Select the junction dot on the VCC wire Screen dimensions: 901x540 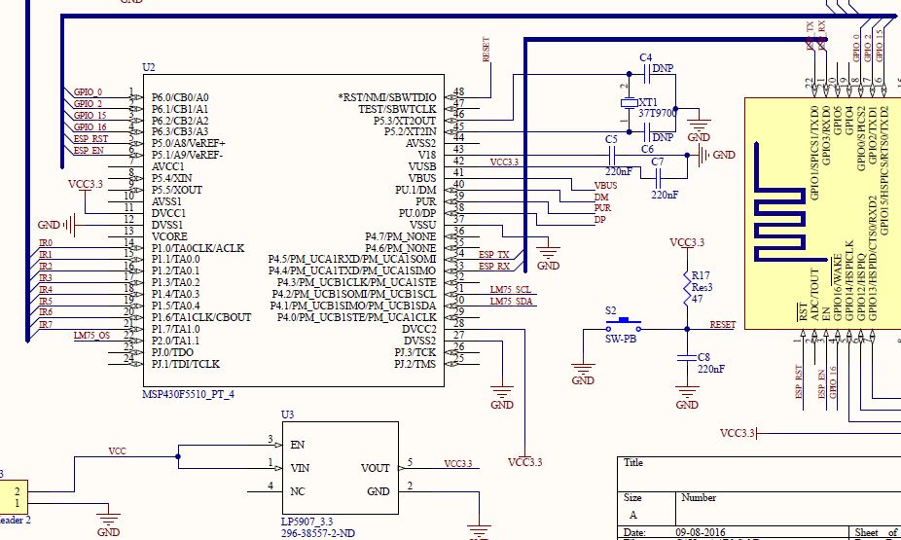(x=178, y=456)
